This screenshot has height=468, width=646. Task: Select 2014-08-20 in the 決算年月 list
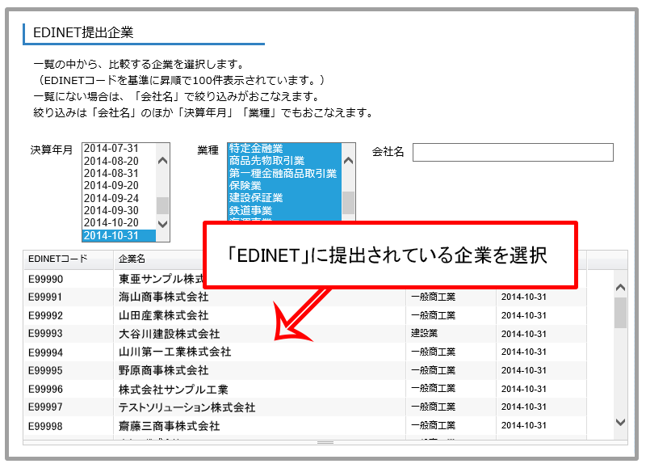click(x=111, y=161)
